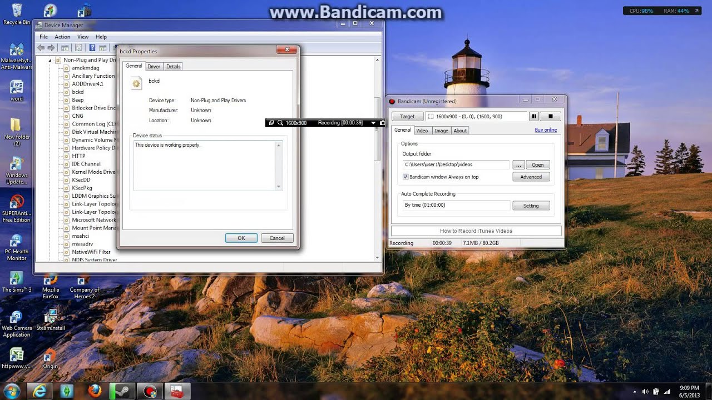Image resolution: width=712 pixels, height=400 pixels.
Task: Click Open button for output folder
Action: [537, 165]
